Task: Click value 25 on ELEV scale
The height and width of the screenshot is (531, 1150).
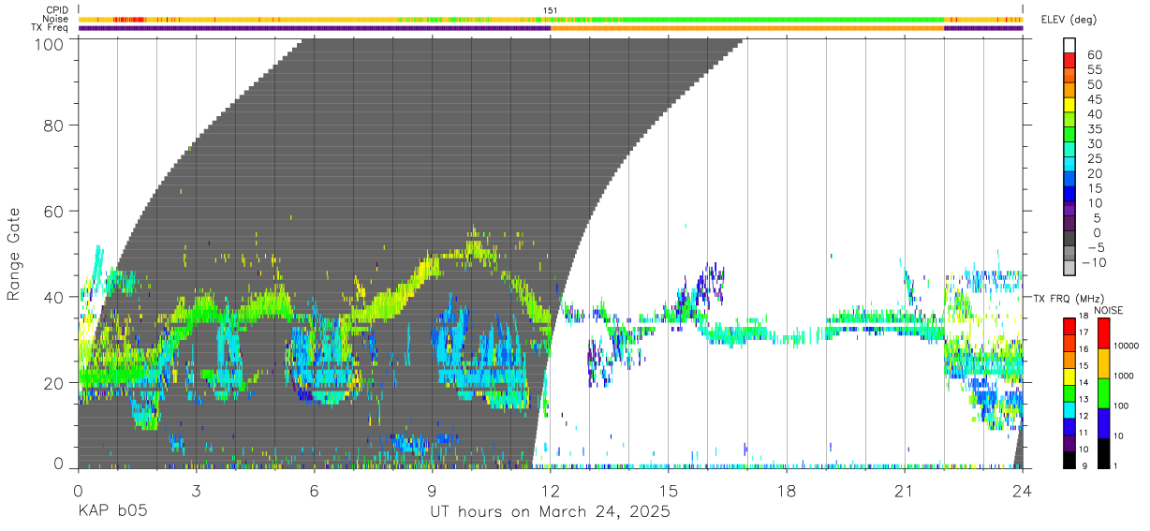Action: (1094, 158)
